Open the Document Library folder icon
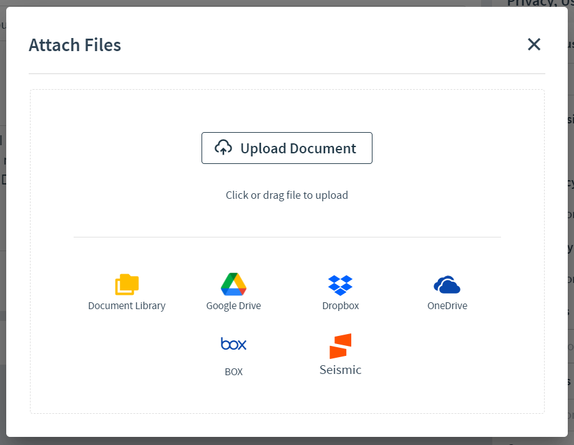Viewport: 574px width, 445px height. pyautogui.click(x=127, y=284)
